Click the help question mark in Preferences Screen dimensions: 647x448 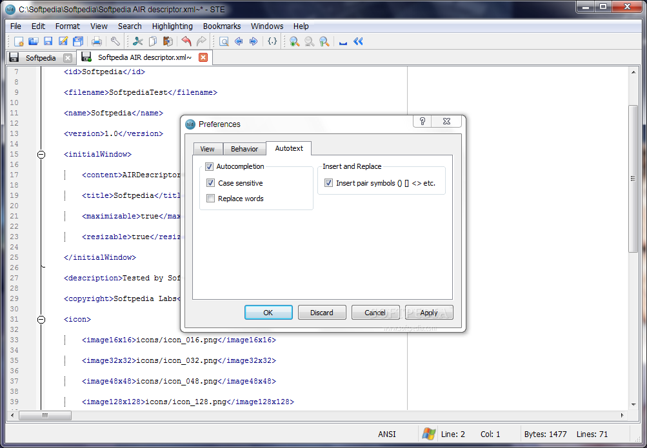coord(422,121)
